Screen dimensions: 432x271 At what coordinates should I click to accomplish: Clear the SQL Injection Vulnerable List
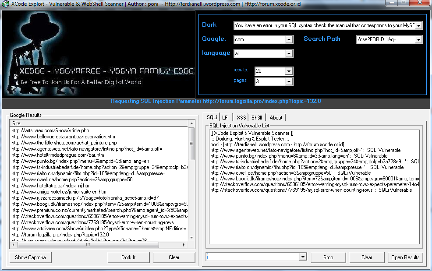click(367, 257)
